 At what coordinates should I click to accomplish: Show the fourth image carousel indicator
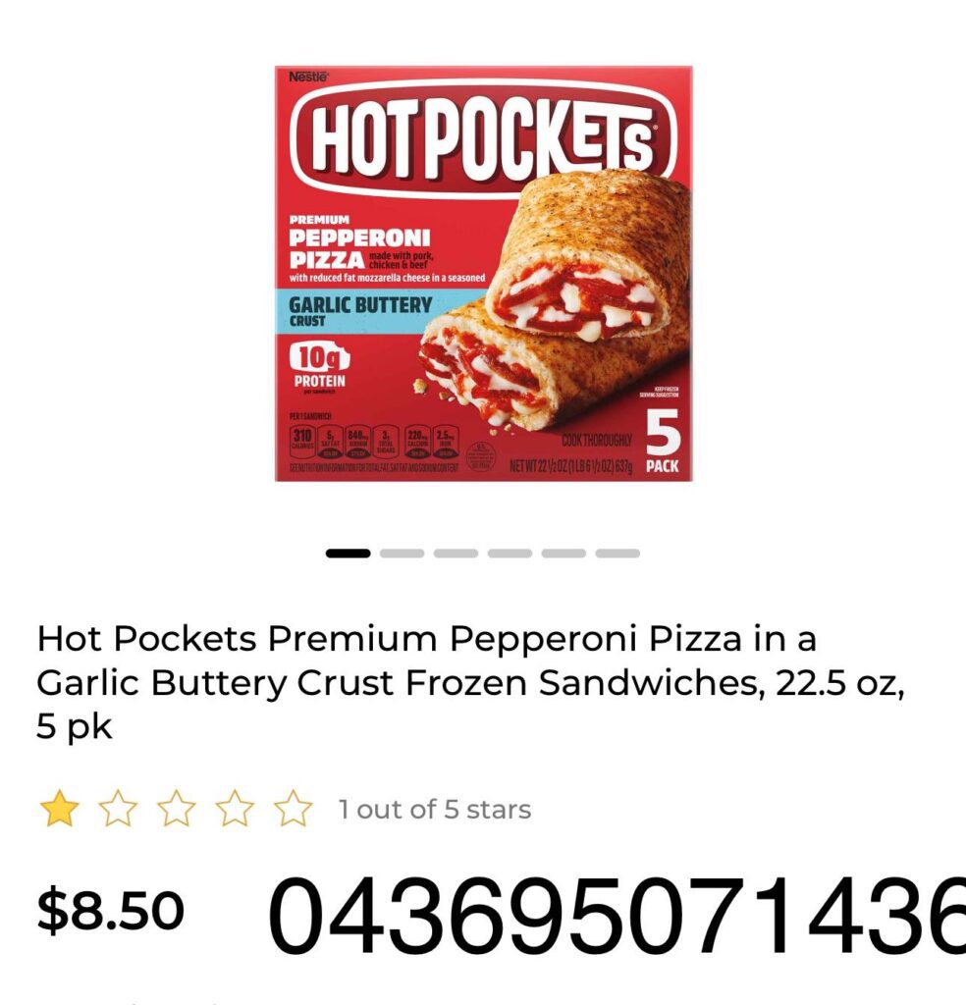[x=510, y=554]
